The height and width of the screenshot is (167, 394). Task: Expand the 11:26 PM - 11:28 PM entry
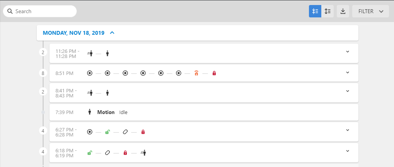pos(348,51)
